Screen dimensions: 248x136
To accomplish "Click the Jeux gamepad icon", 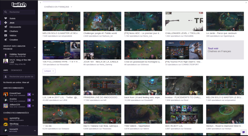I will coord(5,23).
